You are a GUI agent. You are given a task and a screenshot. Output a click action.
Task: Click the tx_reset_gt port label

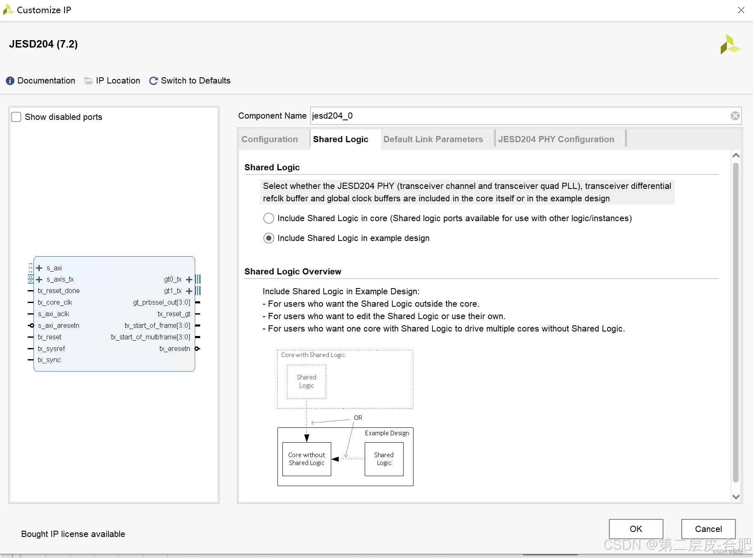(x=174, y=314)
